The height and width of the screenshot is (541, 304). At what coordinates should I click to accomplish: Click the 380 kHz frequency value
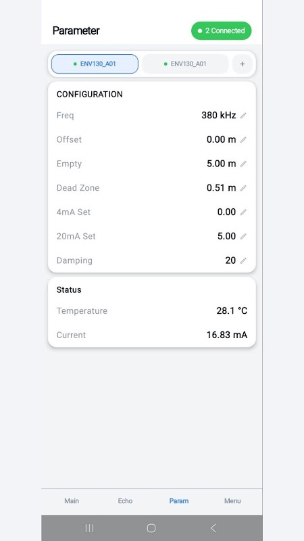click(218, 115)
